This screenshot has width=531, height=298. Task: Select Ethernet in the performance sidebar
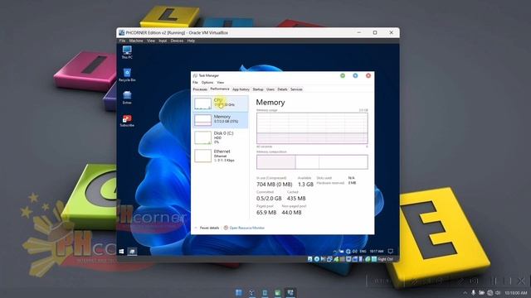pyautogui.click(x=221, y=156)
